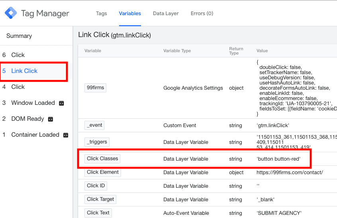
Task: Click the 'gtm.linkClick' value
Action: [273, 125]
